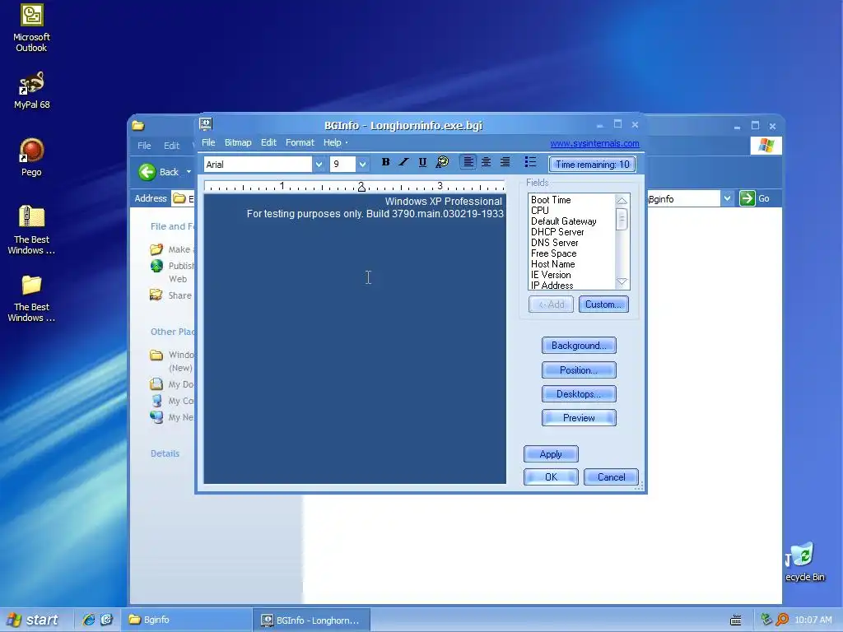Open the Back button history dropdown arrow
This screenshot has height=632, width=843.
189,172
